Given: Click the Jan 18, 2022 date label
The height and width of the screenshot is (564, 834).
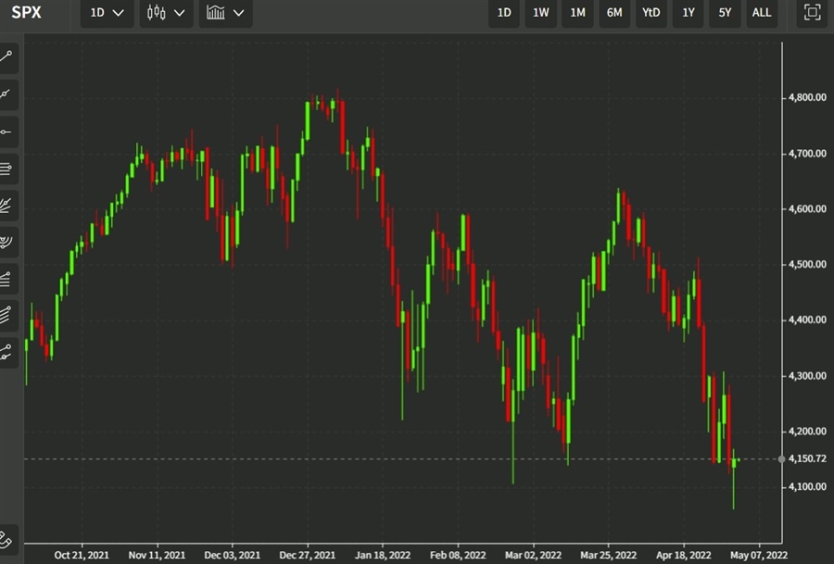Looking at the screenshot, I should pos(383,555).
